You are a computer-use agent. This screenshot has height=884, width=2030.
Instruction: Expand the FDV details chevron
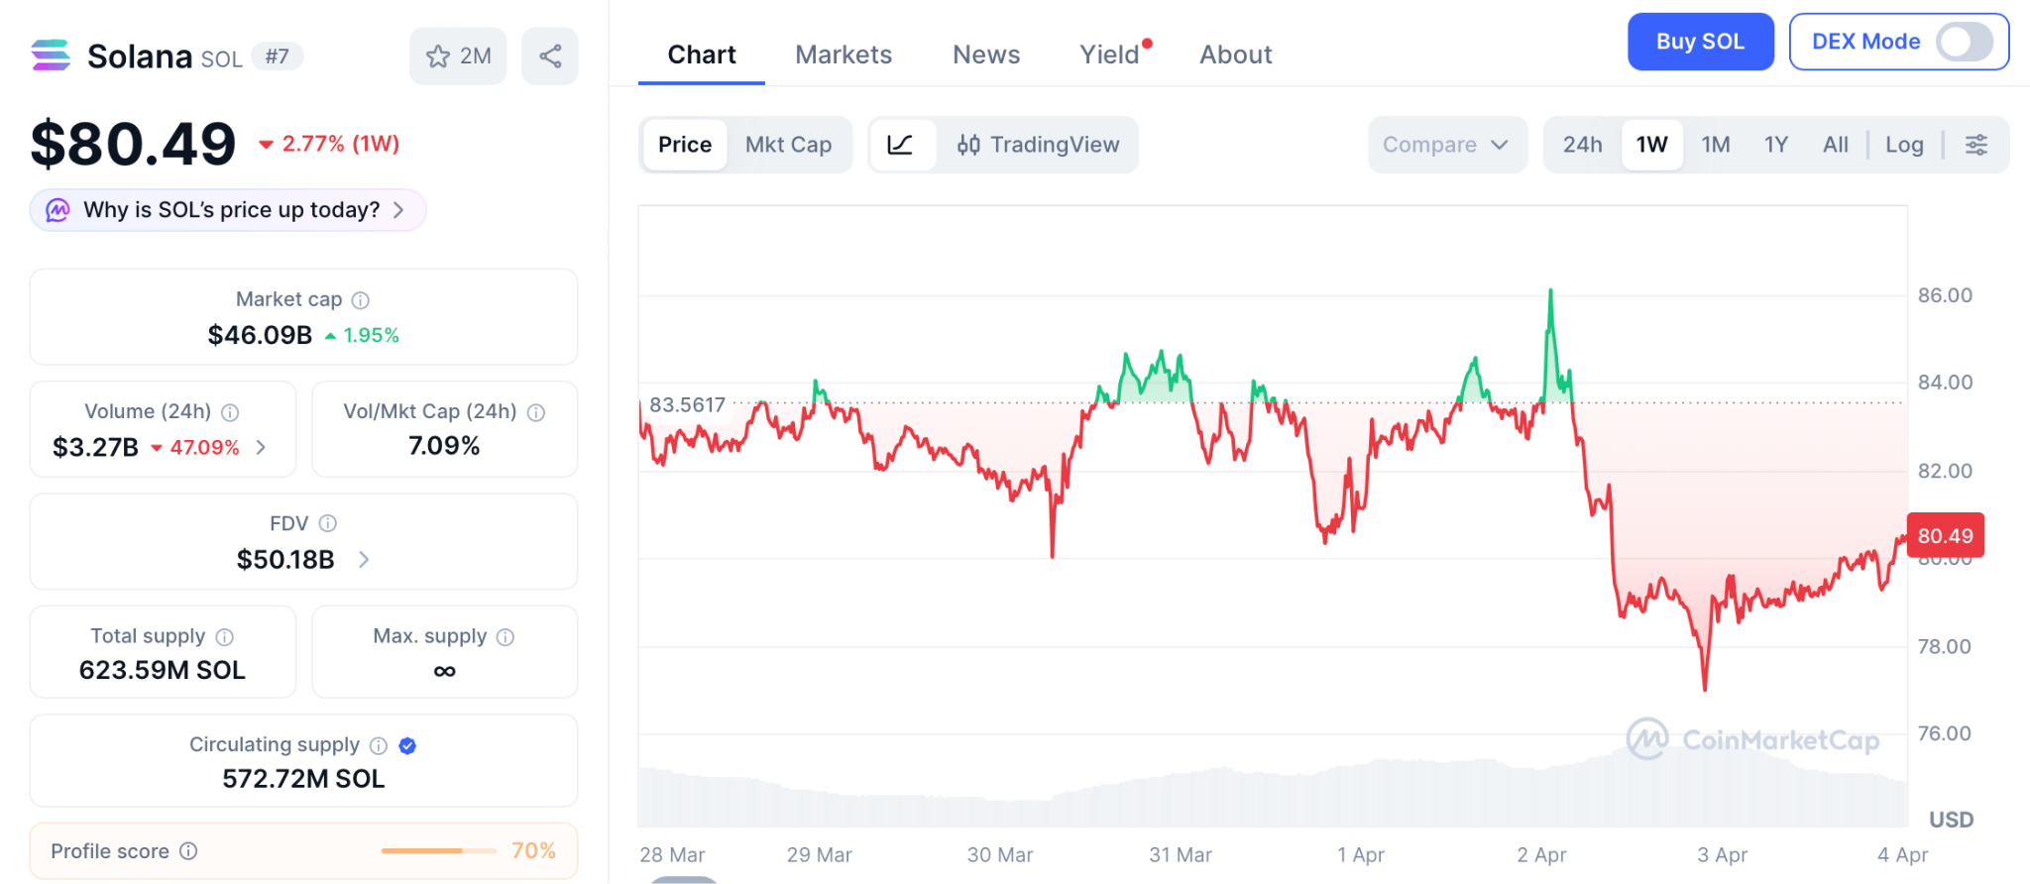coord(364,560)
